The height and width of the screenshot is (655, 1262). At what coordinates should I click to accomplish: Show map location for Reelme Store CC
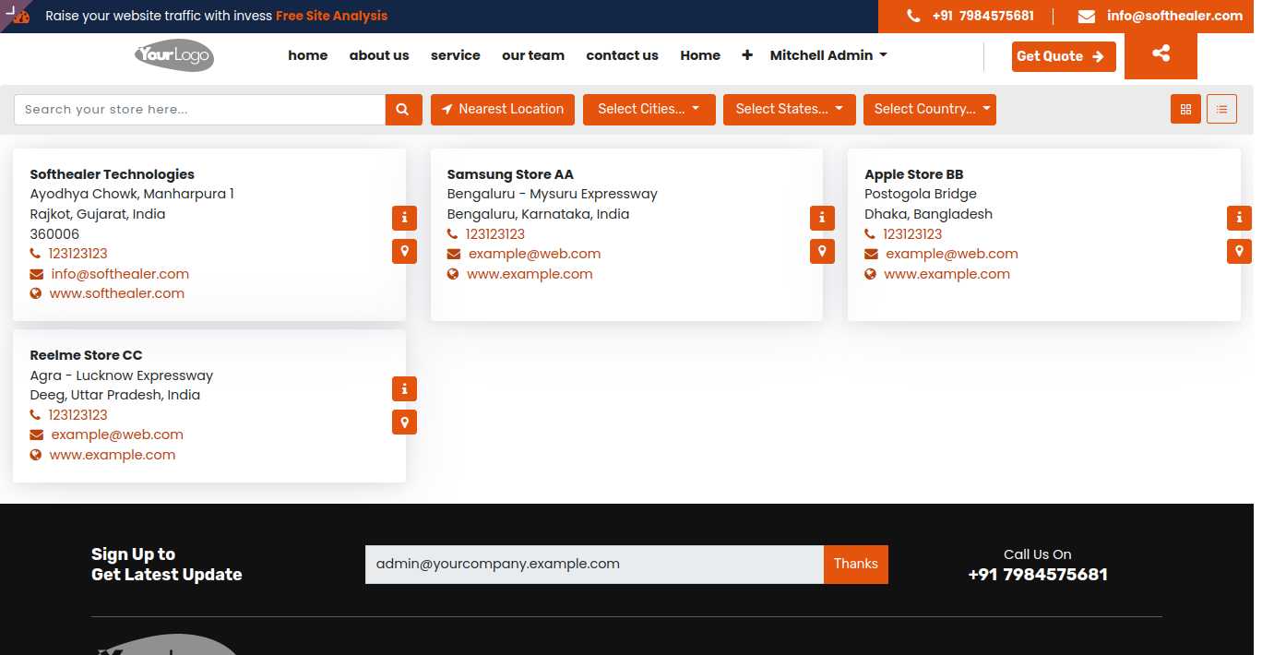[404, 422]
